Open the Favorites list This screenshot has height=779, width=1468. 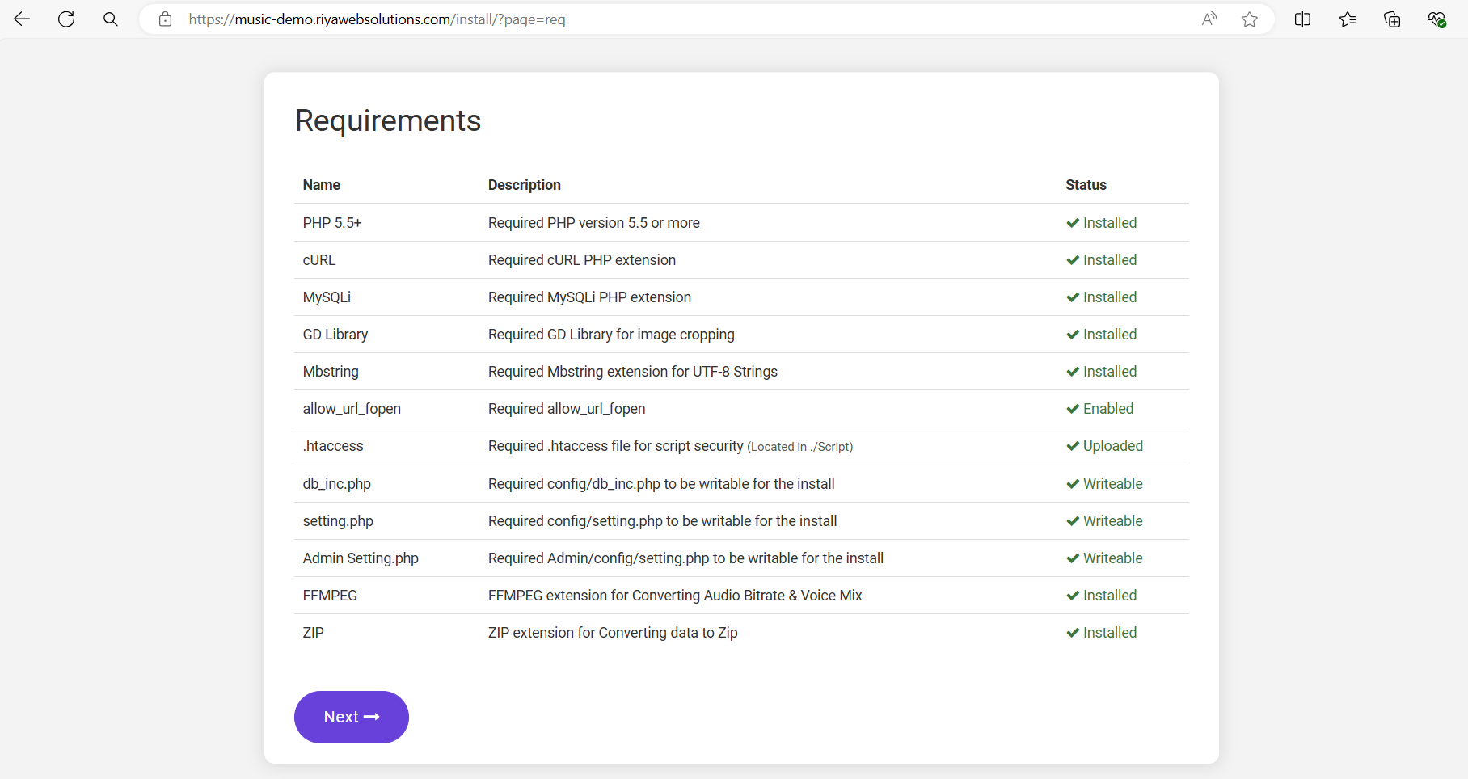tap(1348, 19)
